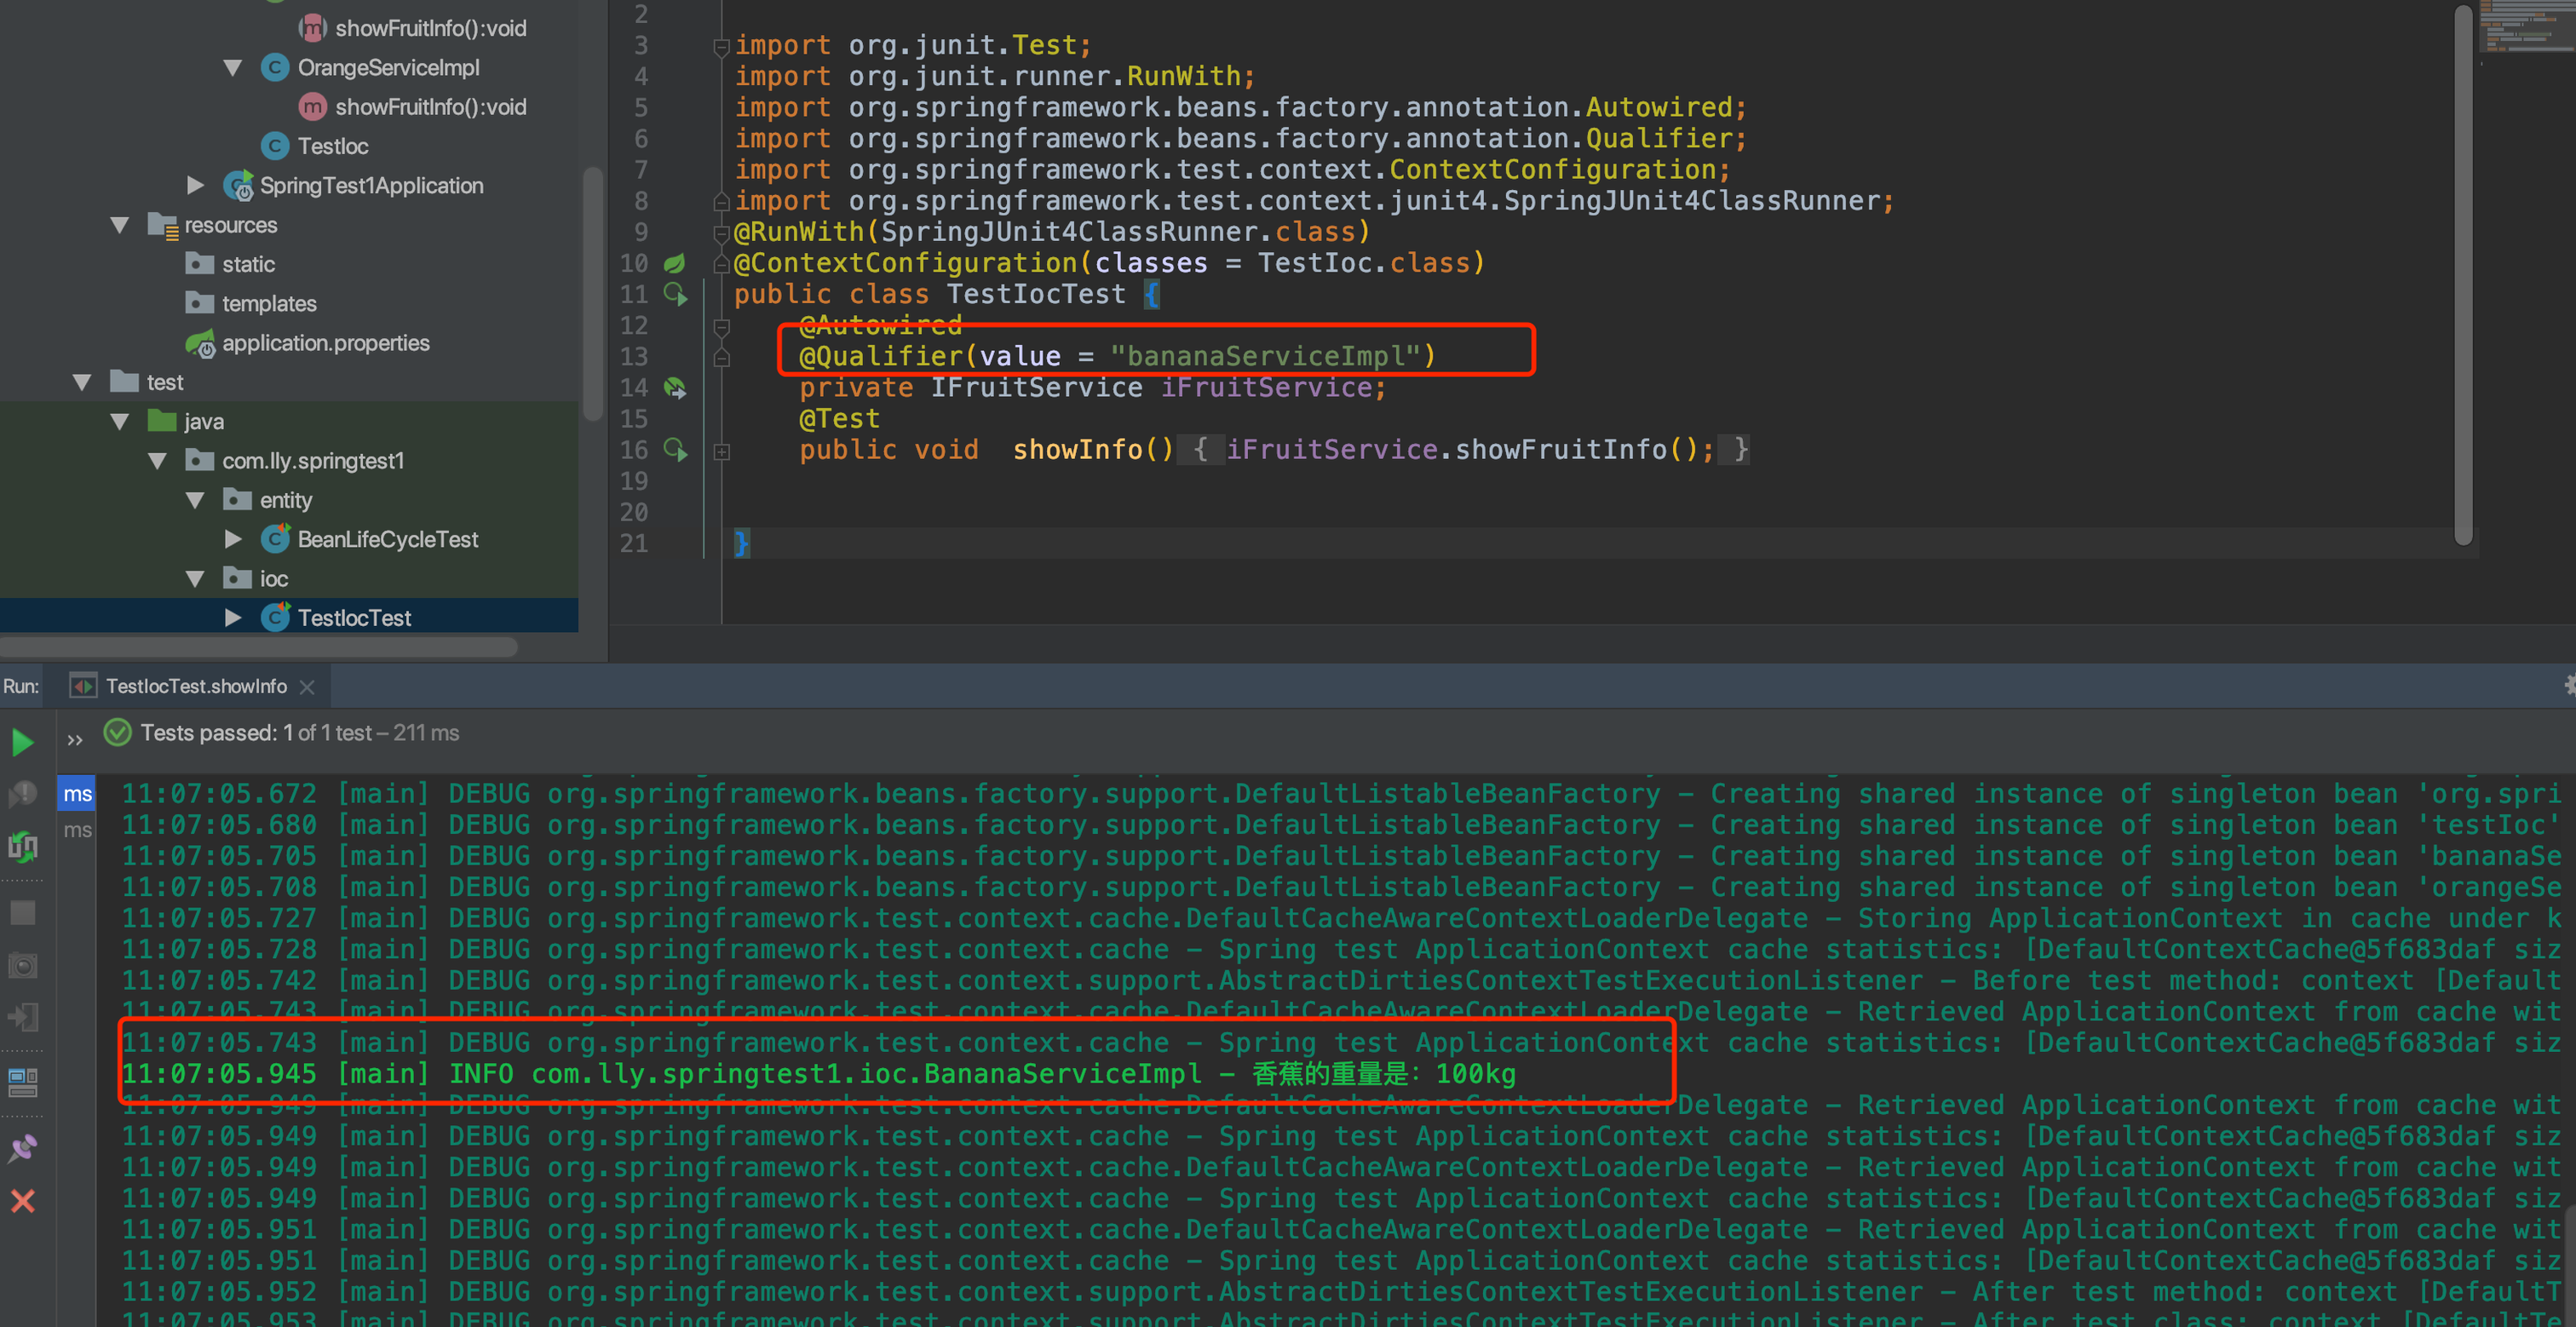Viewport: 2576px width, 1327px height.
Task: Click the Restore Layout icon in Run panel
Action: (22, 1082)
